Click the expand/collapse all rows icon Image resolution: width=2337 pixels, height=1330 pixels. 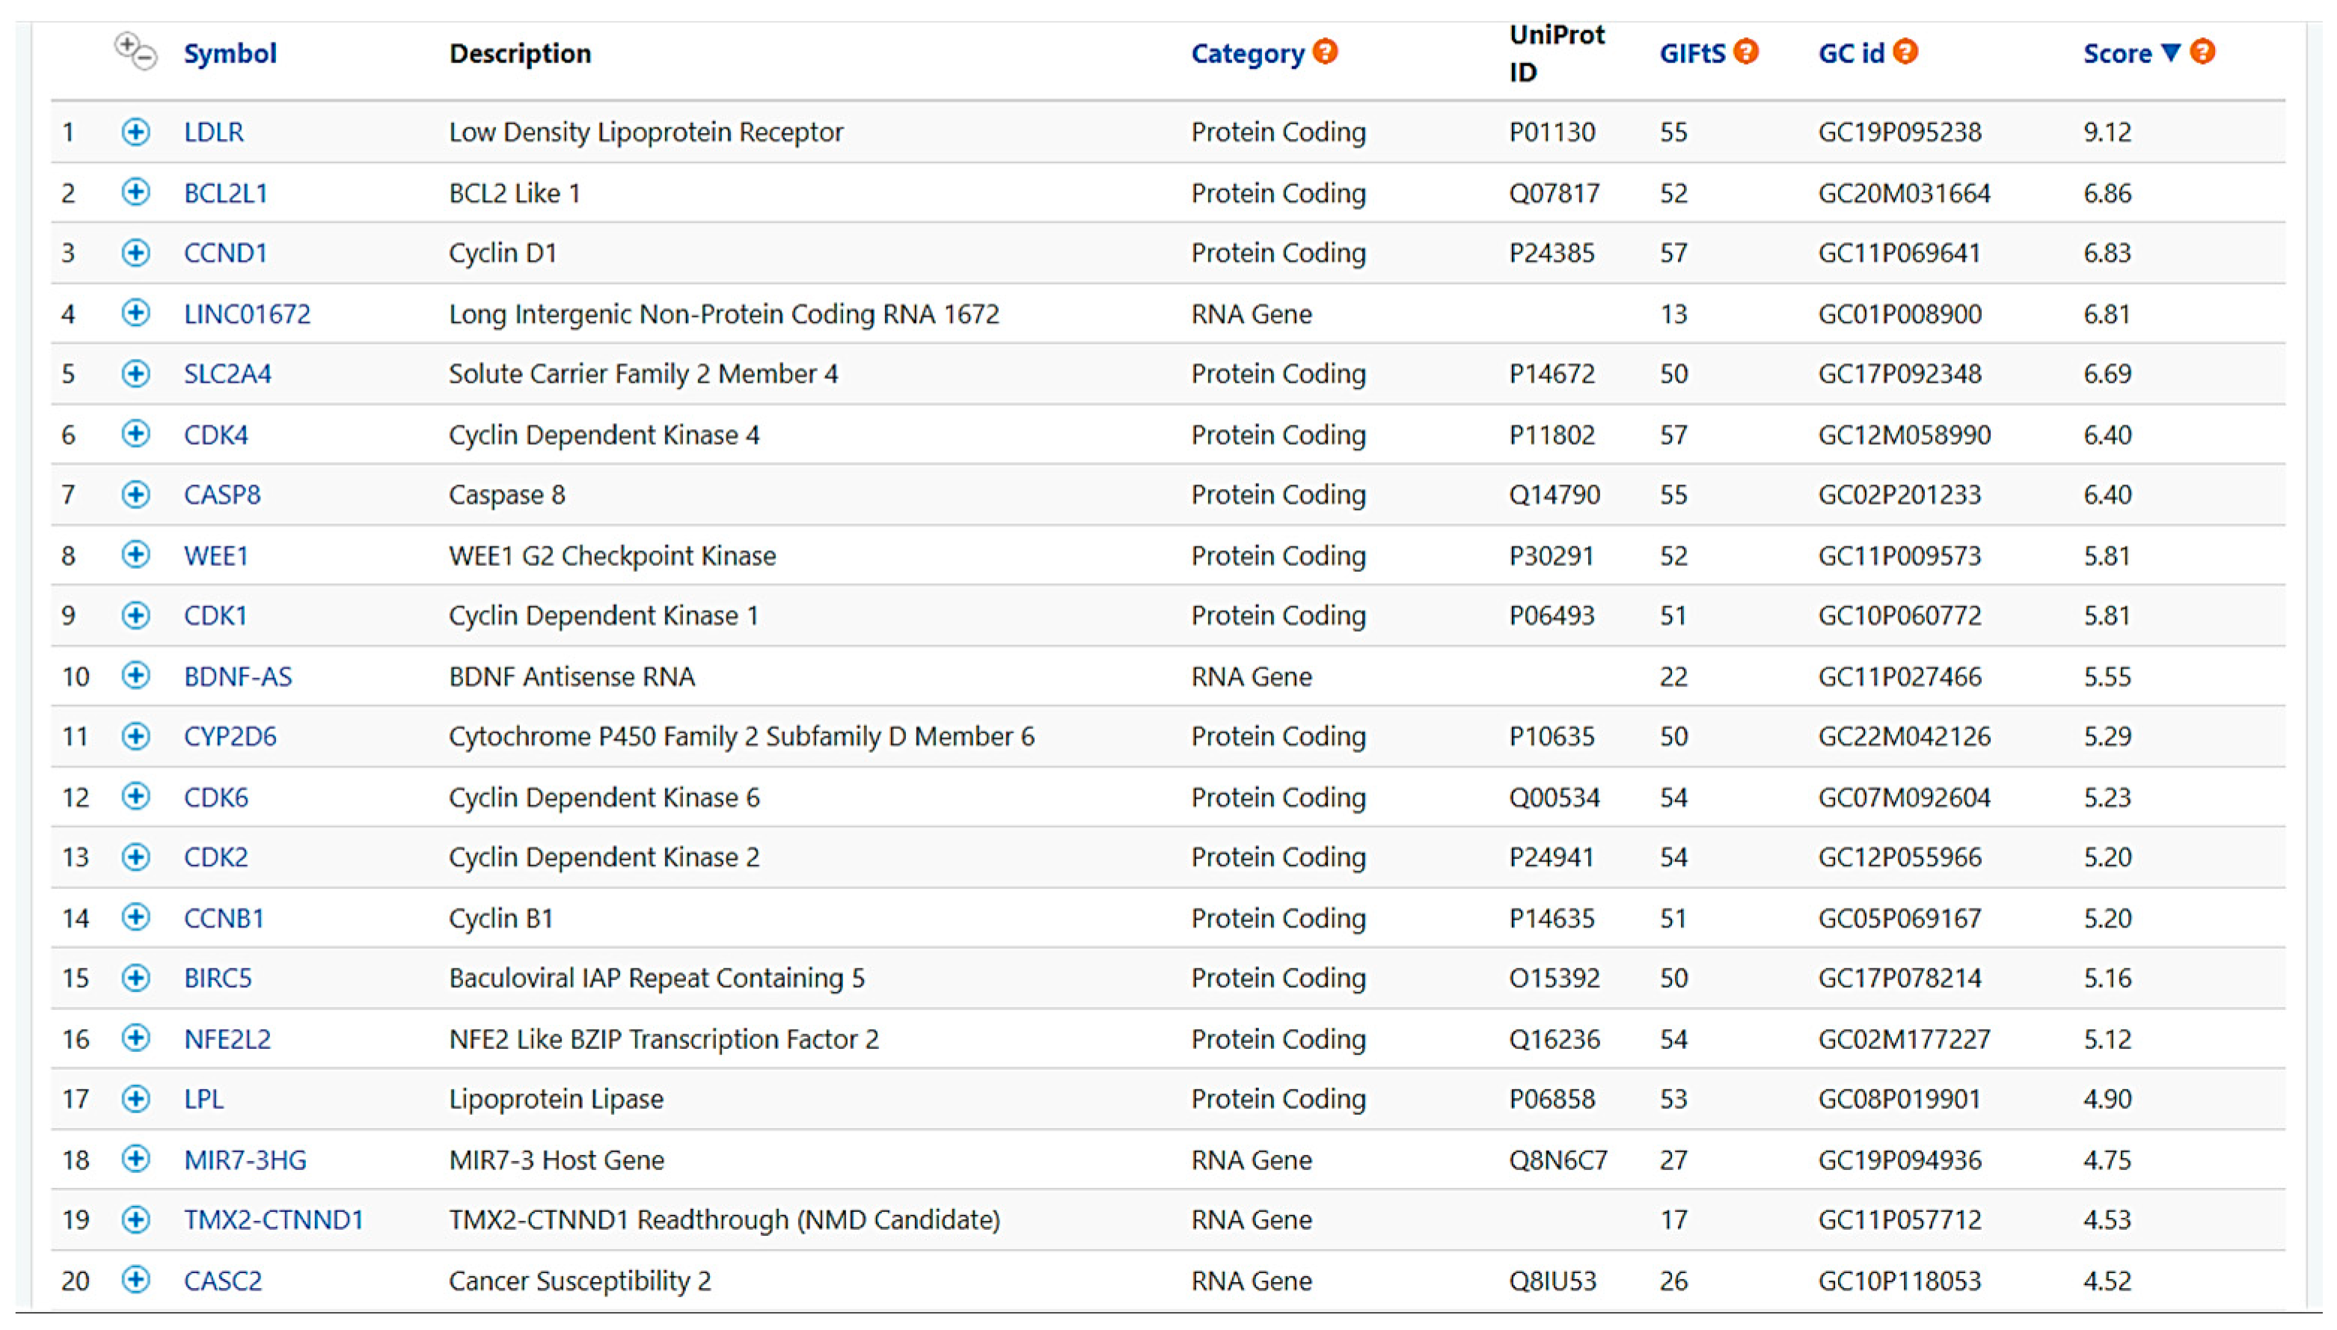(135, 51)
